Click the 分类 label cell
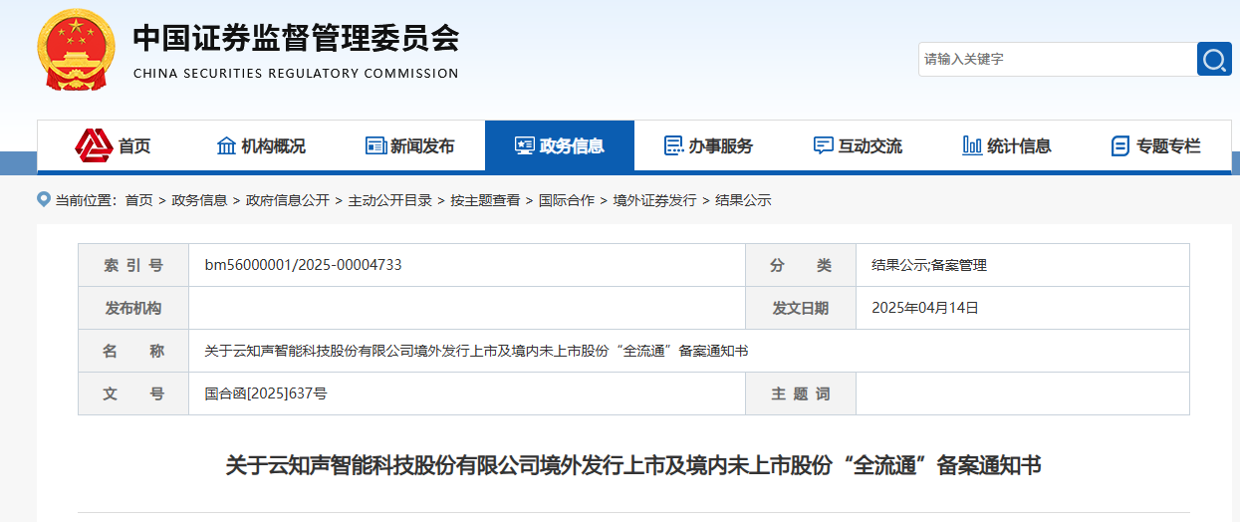The width and height of the screenshot is (1240, 522). [801, 265]
